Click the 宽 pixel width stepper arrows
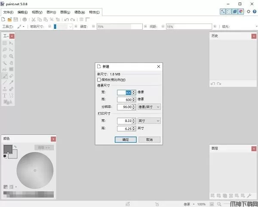Image resolution: width=258 pixels, height=207 pixels. tap(134, 92)
